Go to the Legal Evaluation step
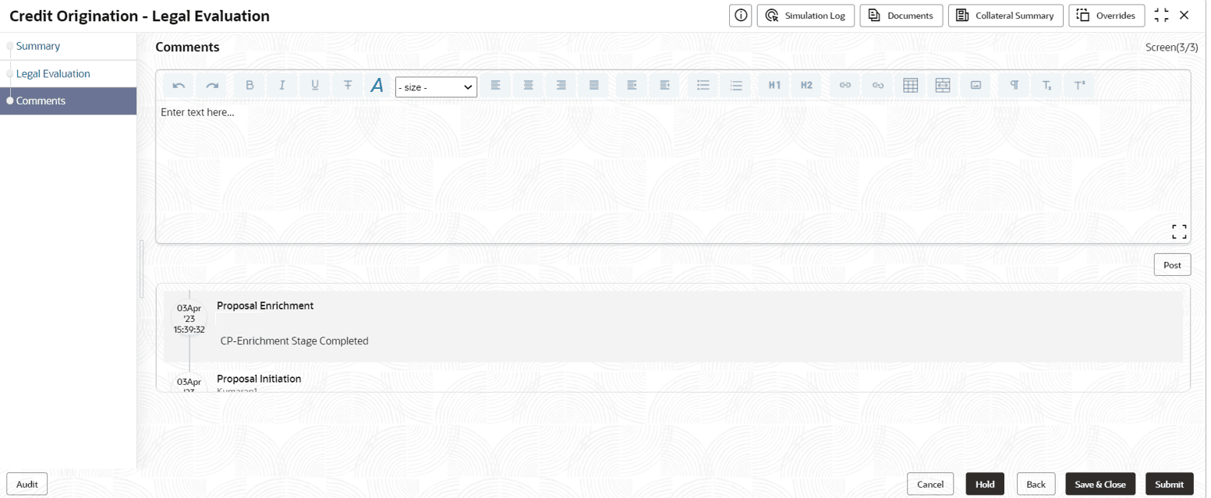This screenshot has height=498, width=1211. (x=53, y=74)
